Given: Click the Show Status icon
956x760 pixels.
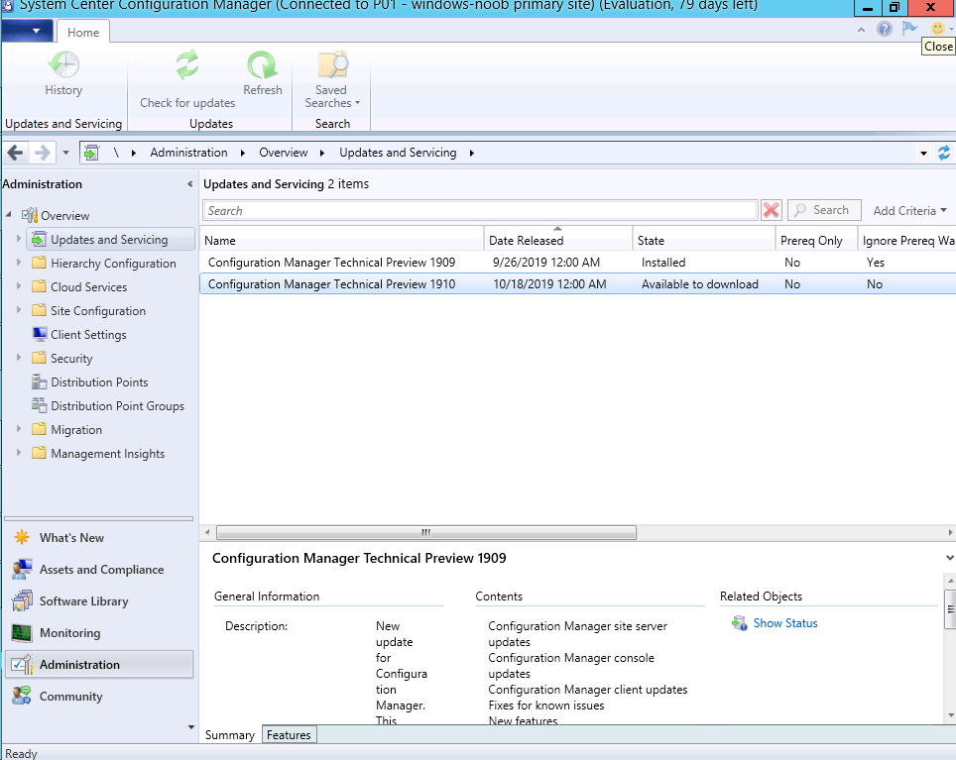Looking at the screenshot, I should (740, 623).
